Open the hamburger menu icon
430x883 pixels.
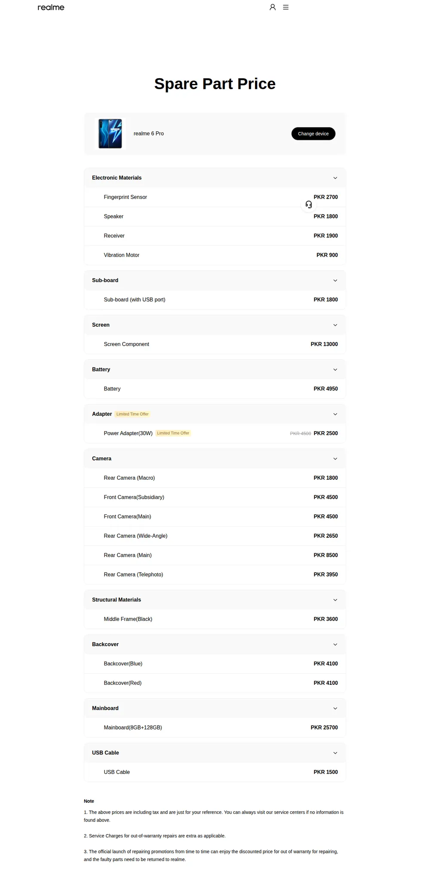[x=286, y=7]
